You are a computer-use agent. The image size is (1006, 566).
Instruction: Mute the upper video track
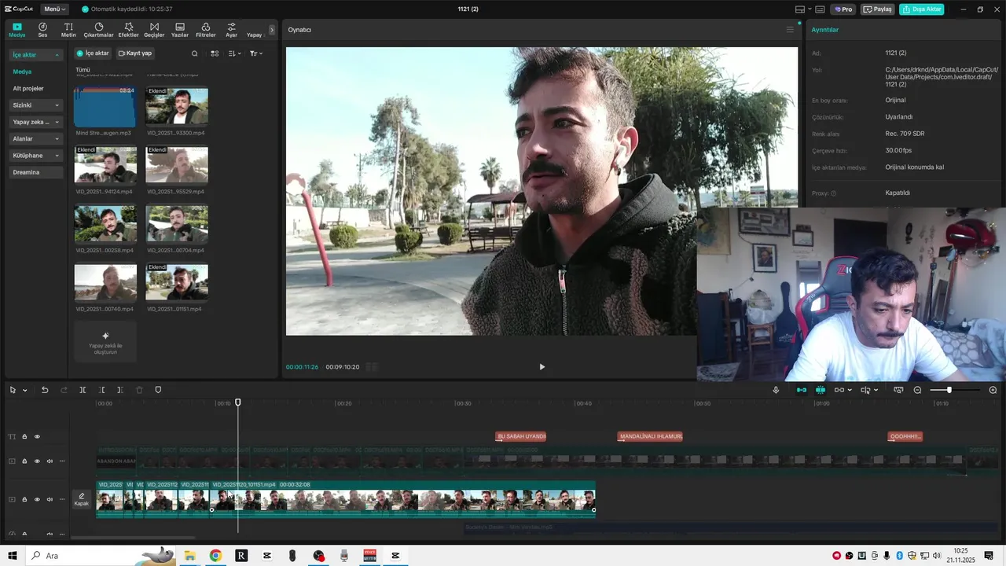(50, 461)
